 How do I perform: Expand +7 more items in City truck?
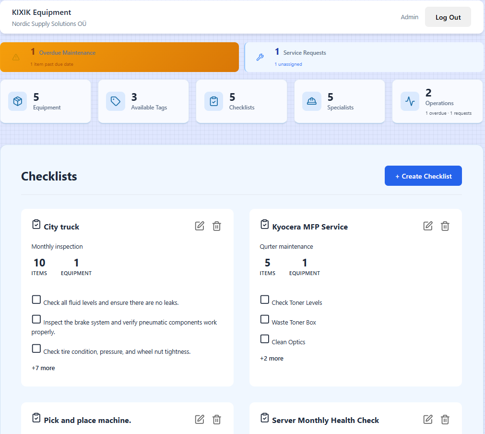pyautogui.click(x=43, y=368)
